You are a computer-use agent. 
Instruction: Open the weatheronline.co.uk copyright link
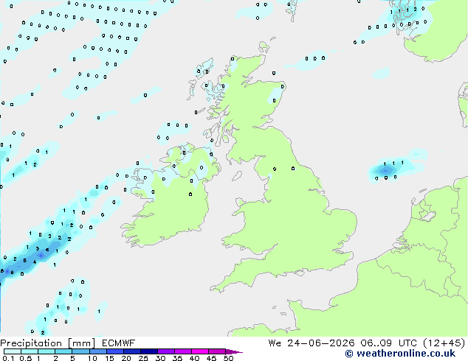pos(400,354)
